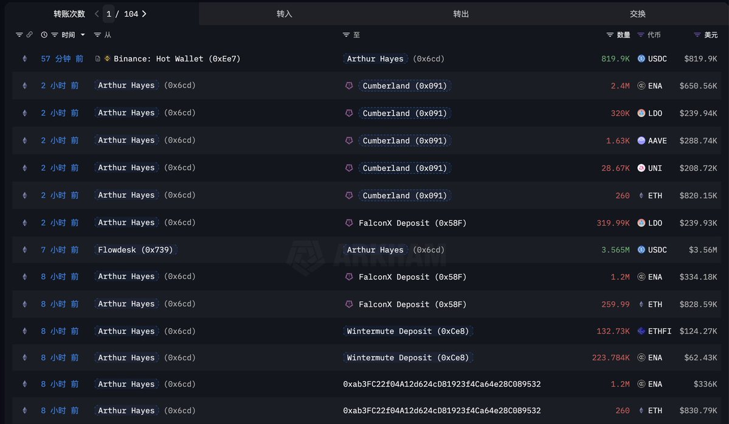
Task: Go to next page of transfers
Action: point(144,13)
